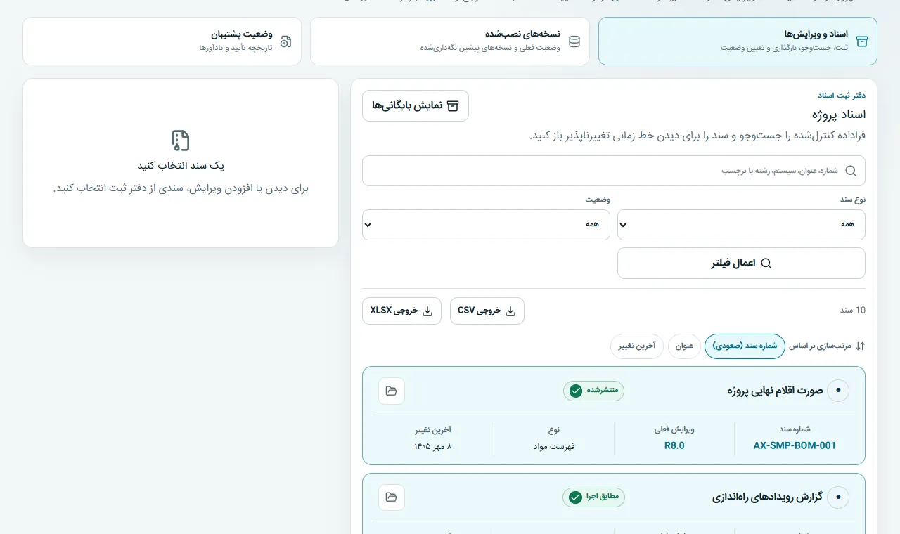Click the search icon in اعمال فیلتر
The height and width of the screenshot is (534, 900).
[x=766, y=263]
